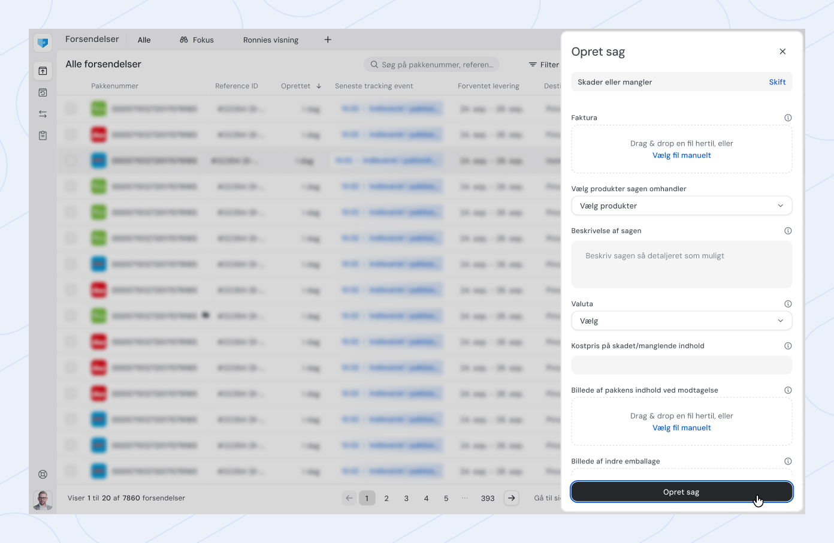This screenshot has width=834, height=543.
Task: Show info for Kostpris field
Action: pyautogui.click(x=788, y=346)
